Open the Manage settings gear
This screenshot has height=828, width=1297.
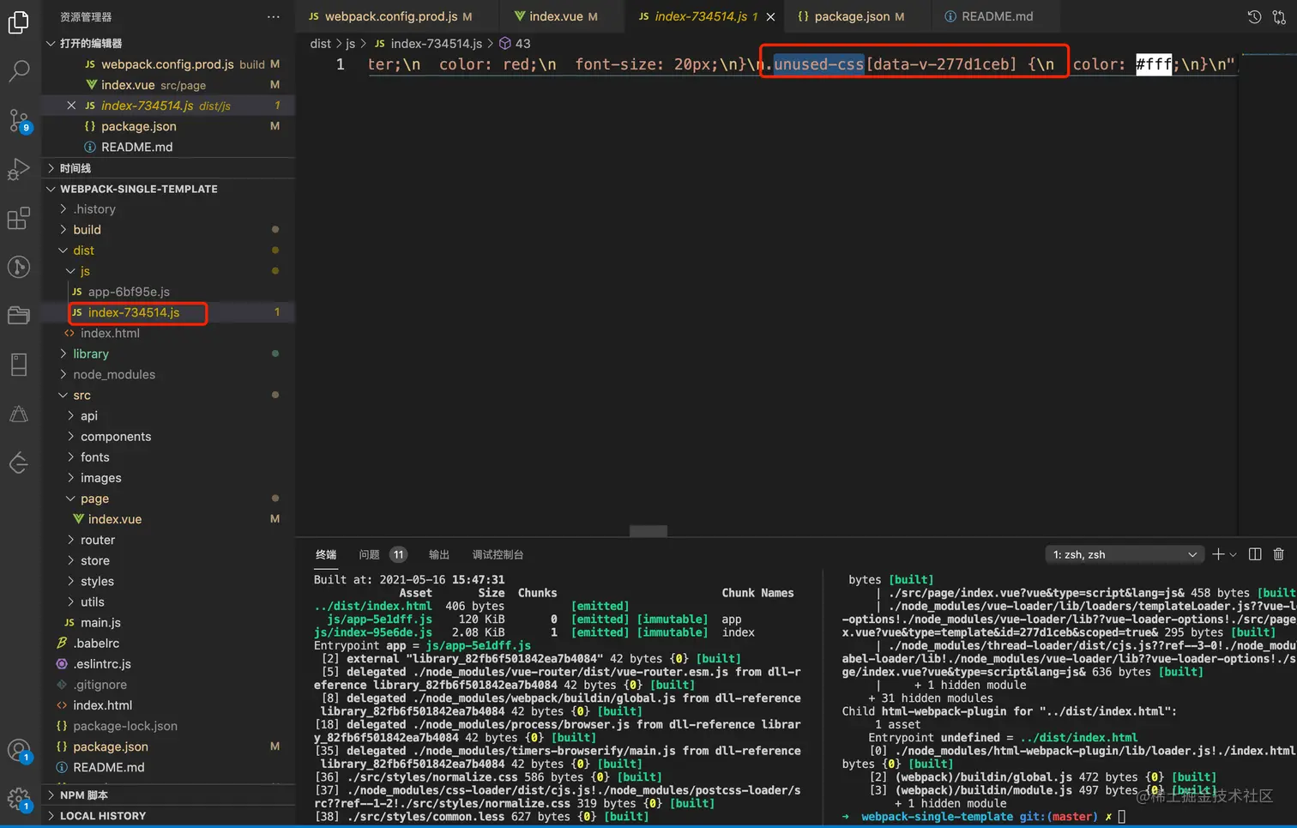click(19, 801)
